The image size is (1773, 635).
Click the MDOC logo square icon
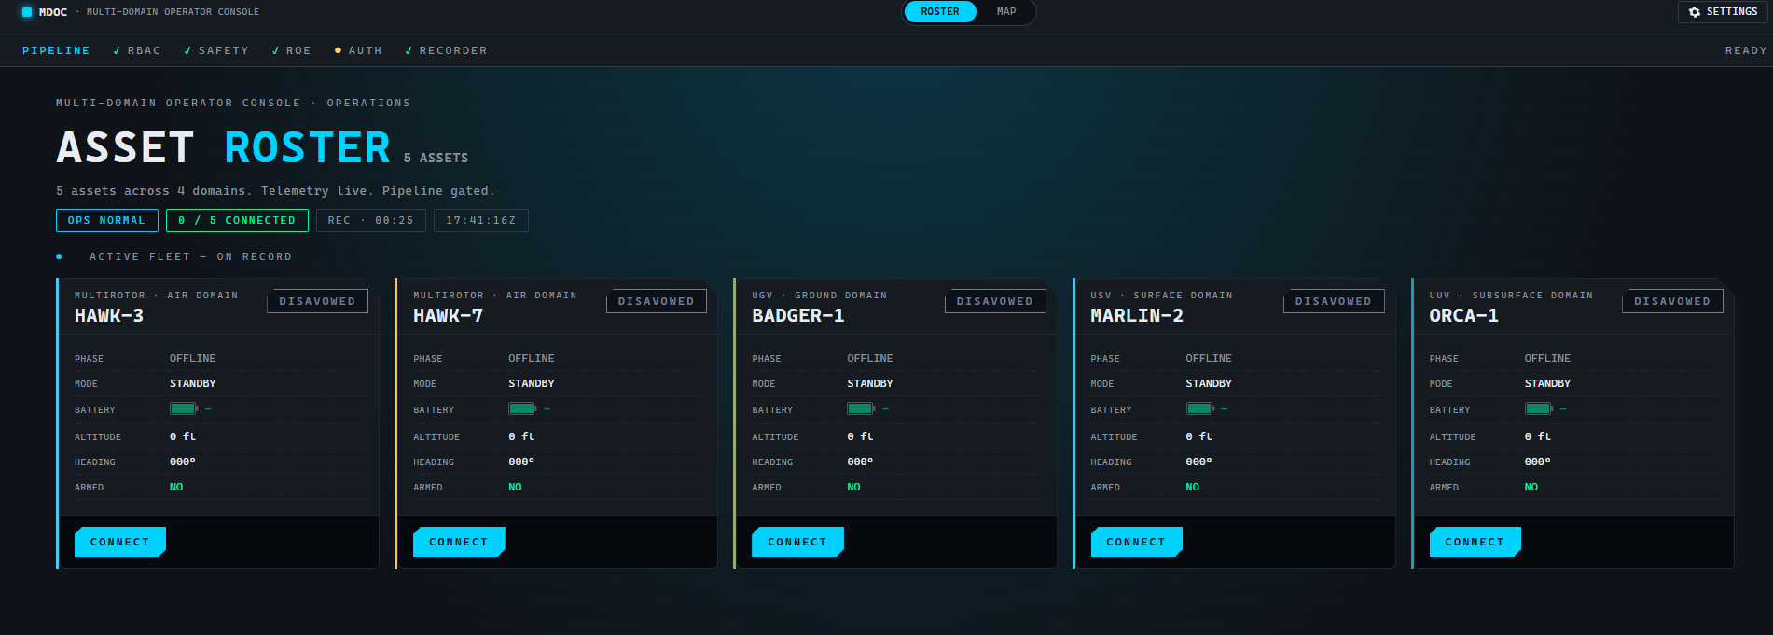pyautogui.click(x=27, y=12)
